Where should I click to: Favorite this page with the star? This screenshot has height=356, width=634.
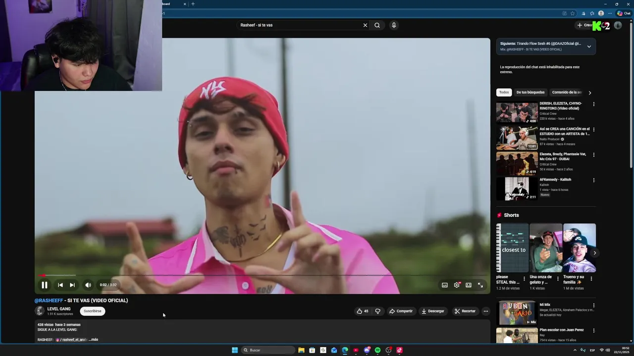pyautogui.click(x=573, y=13)
